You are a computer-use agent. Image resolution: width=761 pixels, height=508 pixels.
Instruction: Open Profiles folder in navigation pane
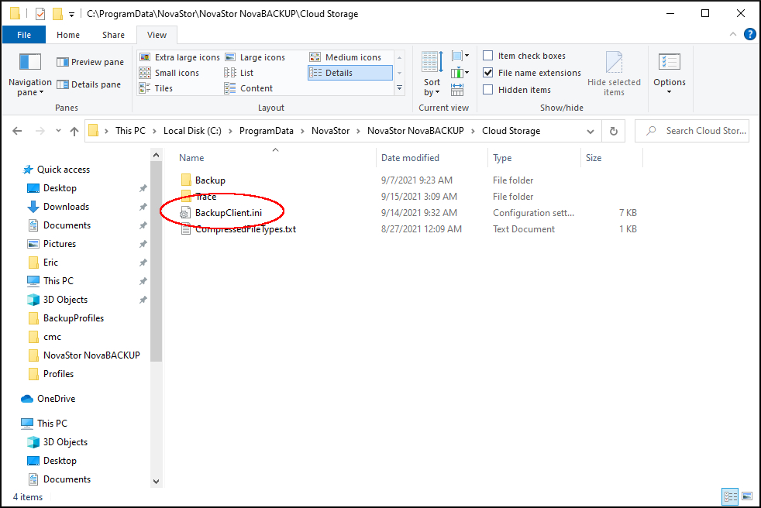(x=58, y=374)
